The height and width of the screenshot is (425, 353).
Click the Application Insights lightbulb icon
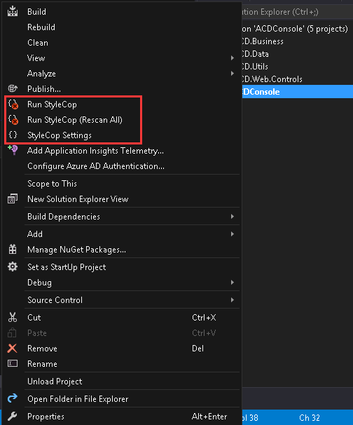13,150
